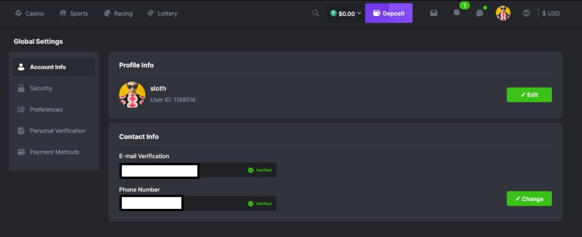Open the notifications bell icon
Viewport: 582px width, 237px height.
456,13
